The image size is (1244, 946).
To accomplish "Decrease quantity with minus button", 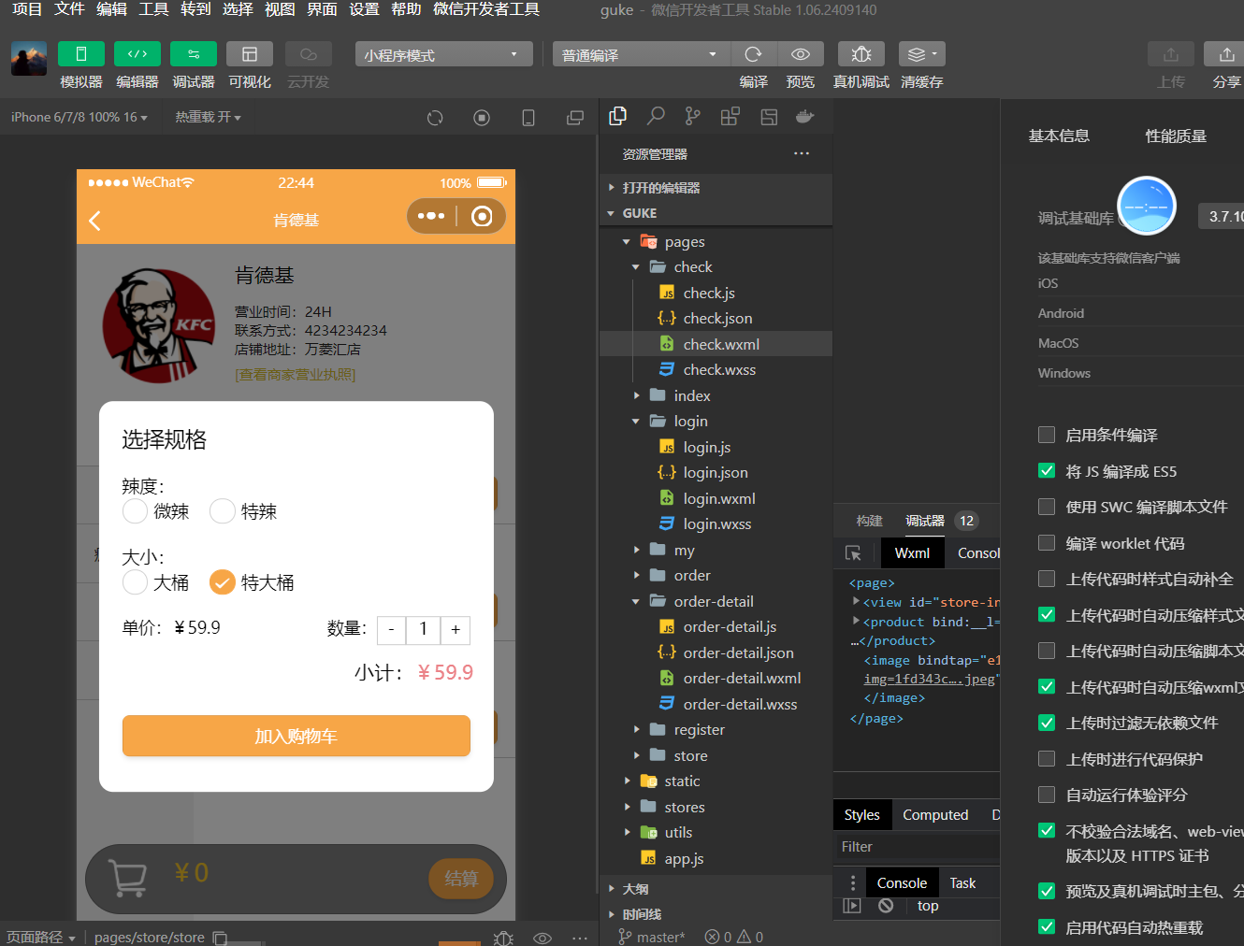I will (391, 630).
